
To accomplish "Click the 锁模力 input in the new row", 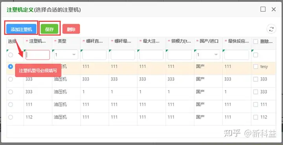I will click(x=180, y=55).
